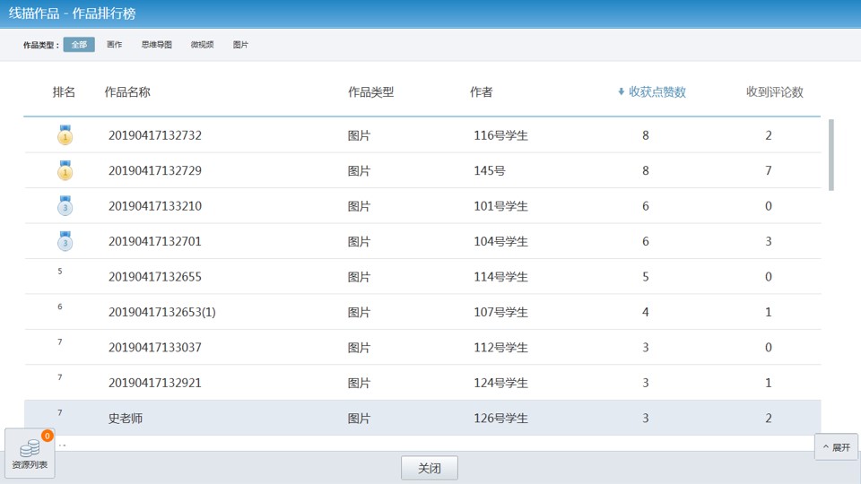Click the orange 0 badge on 资源列表
861x484 pixels.
pos(48,436)
